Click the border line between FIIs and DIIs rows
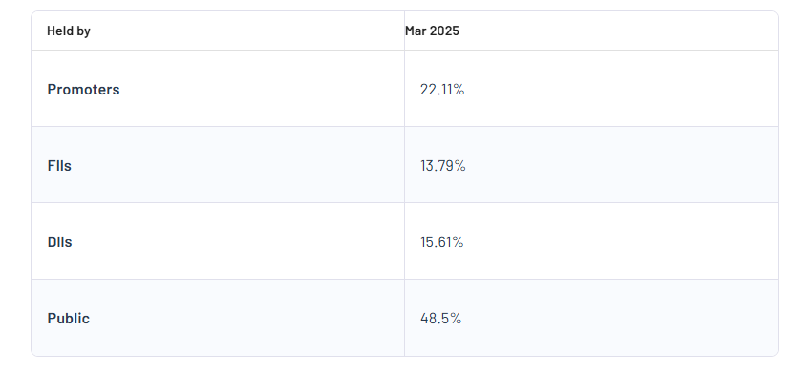The width and height of the screenshot is (790, 374). tap(405, 203)
